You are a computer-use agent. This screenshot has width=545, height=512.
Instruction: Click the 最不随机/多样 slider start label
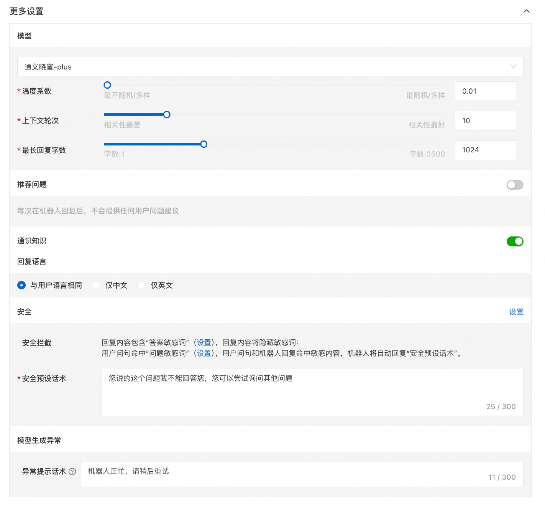coord(127,95)
